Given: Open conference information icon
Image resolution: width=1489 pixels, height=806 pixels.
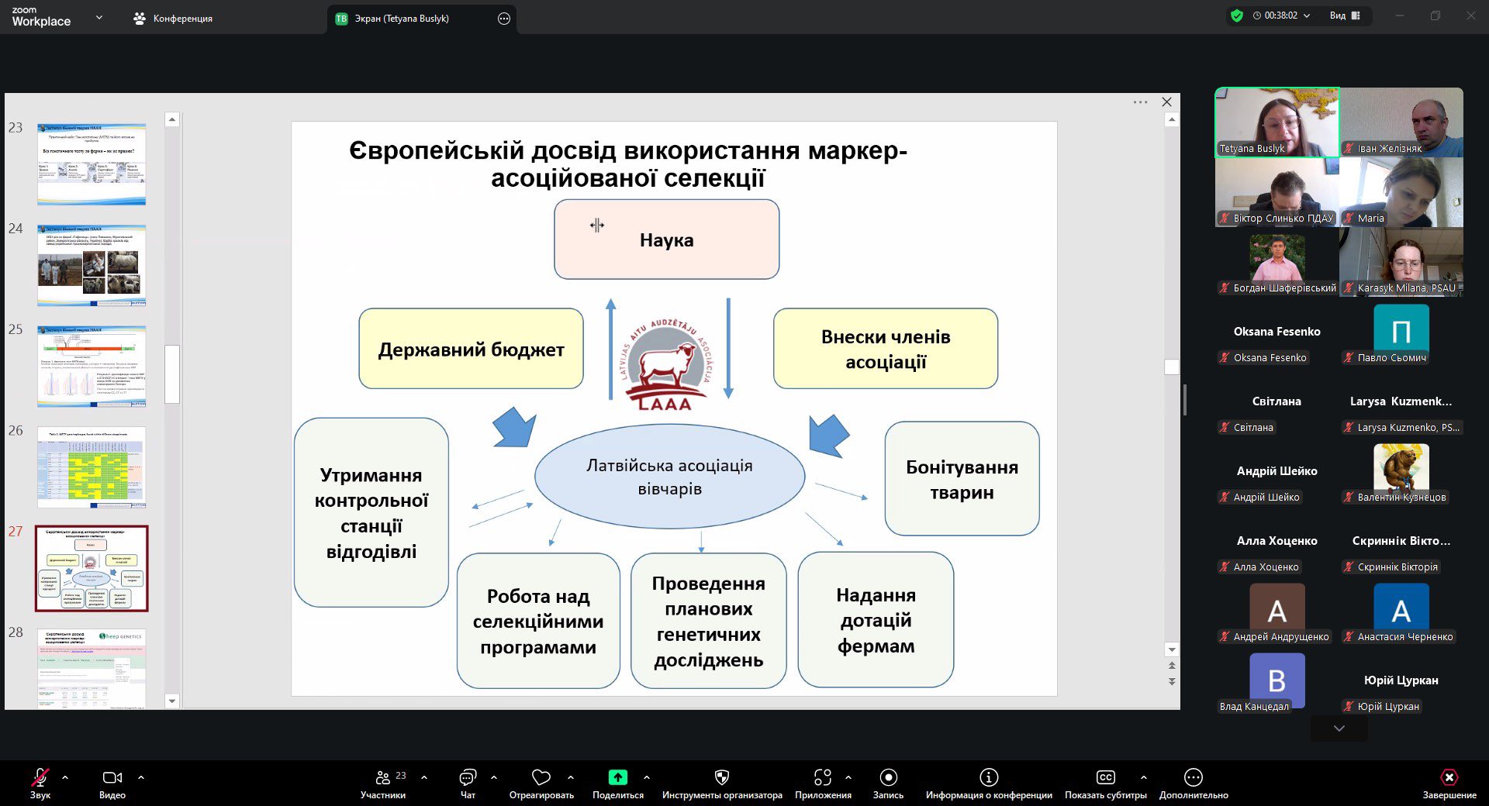Looking at the screenshot, I should coord(988,777).
